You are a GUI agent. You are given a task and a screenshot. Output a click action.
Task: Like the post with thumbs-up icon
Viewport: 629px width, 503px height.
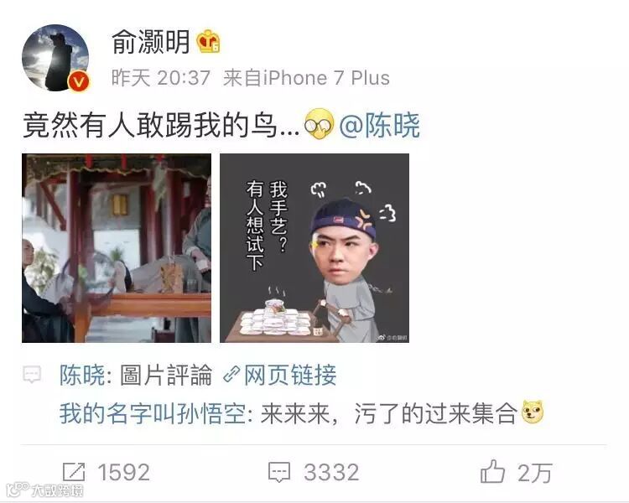492,471
